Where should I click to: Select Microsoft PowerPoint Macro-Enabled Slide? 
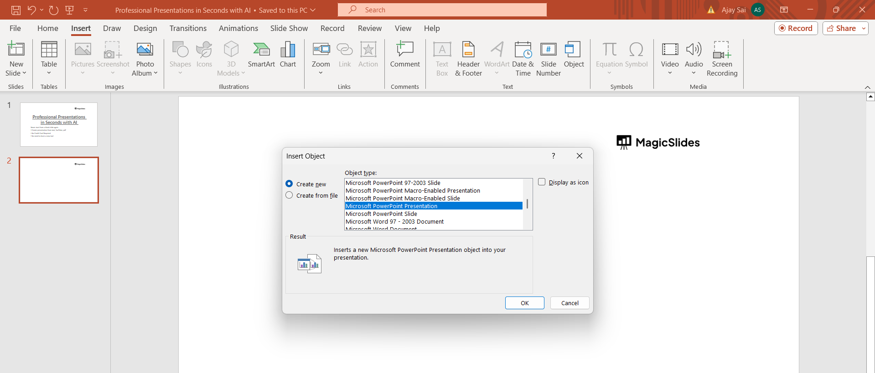(434, 198)
